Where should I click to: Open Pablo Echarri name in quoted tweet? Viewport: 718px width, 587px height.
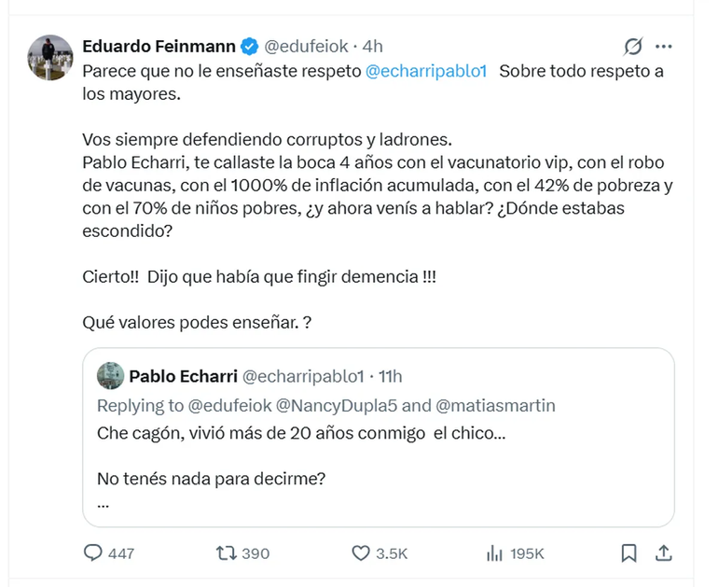tap(182, 375)
